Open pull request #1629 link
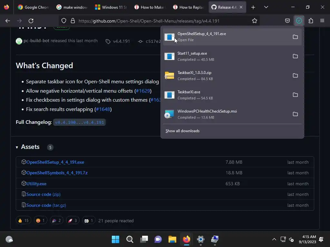Screen dimensions: 330x247 [x=143, y=91]
